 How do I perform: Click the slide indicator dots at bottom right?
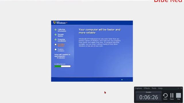coord(126,80)
